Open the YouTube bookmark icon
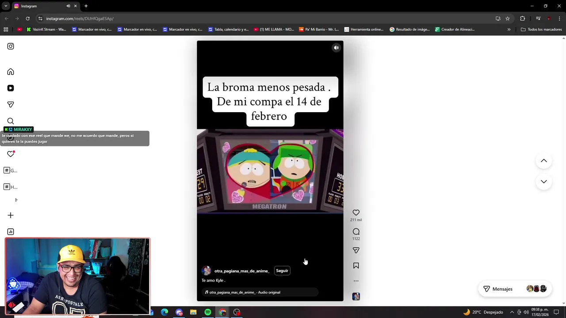Screen dimensions: 566x318 tap(19, 30)
